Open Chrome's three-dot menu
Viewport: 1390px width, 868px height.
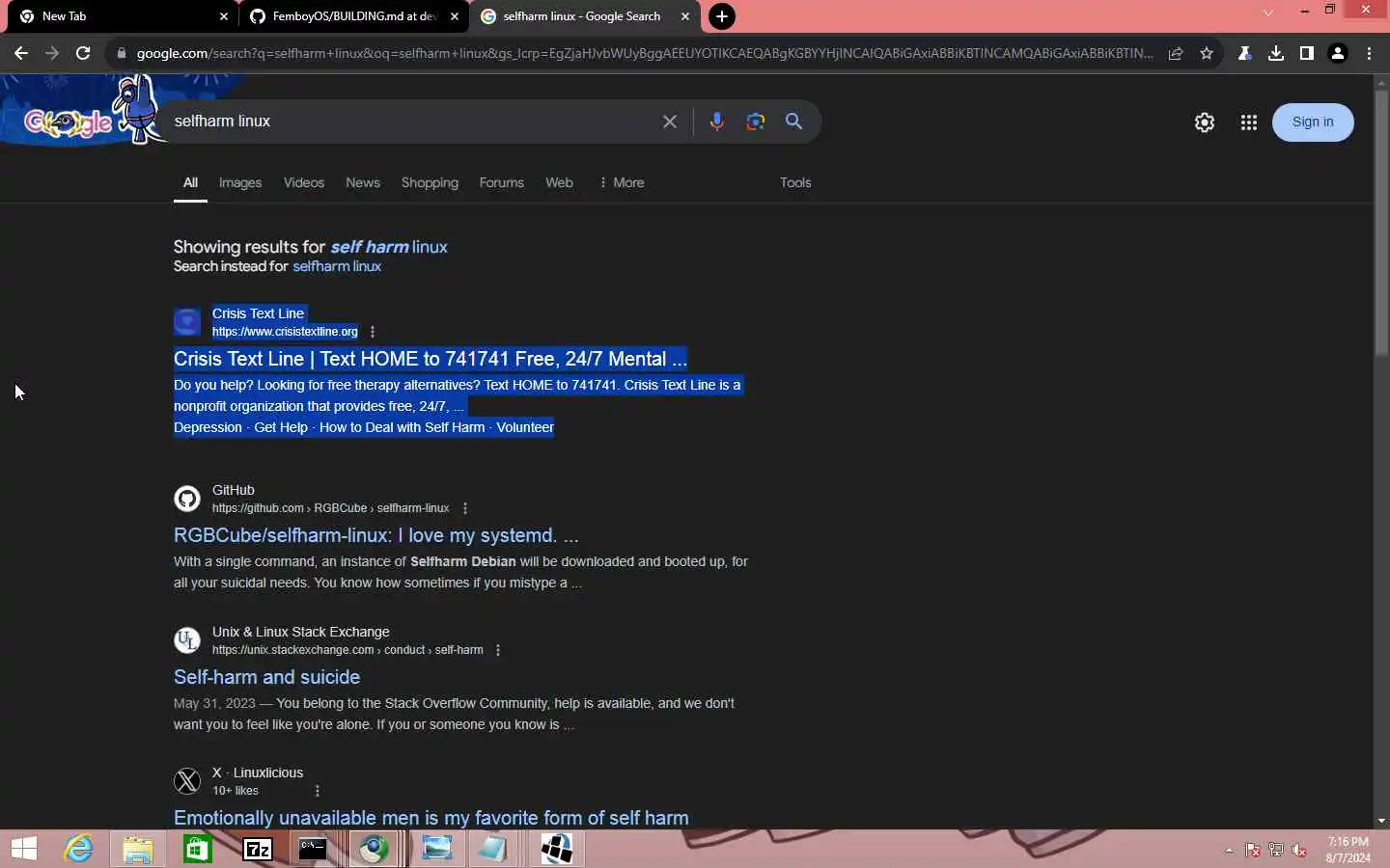(1369, 53)
